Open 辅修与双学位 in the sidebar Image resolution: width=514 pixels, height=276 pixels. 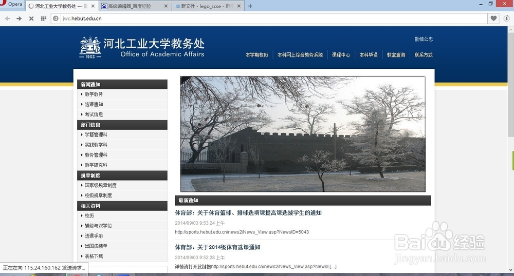coord(98,226)
